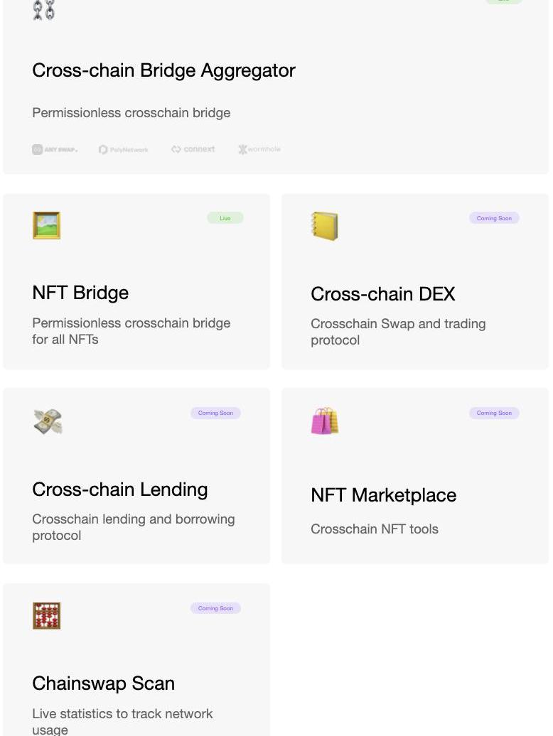Click the framed picture NFT Bridge icon

point(46,225)
